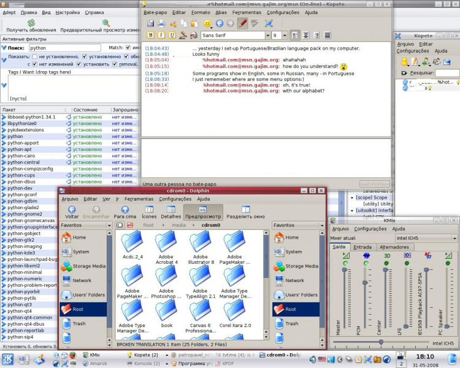The image size is (460, 368).
Task: Click the Разделить окно split icon in Dolphin
Action: (x=245, y=209)
